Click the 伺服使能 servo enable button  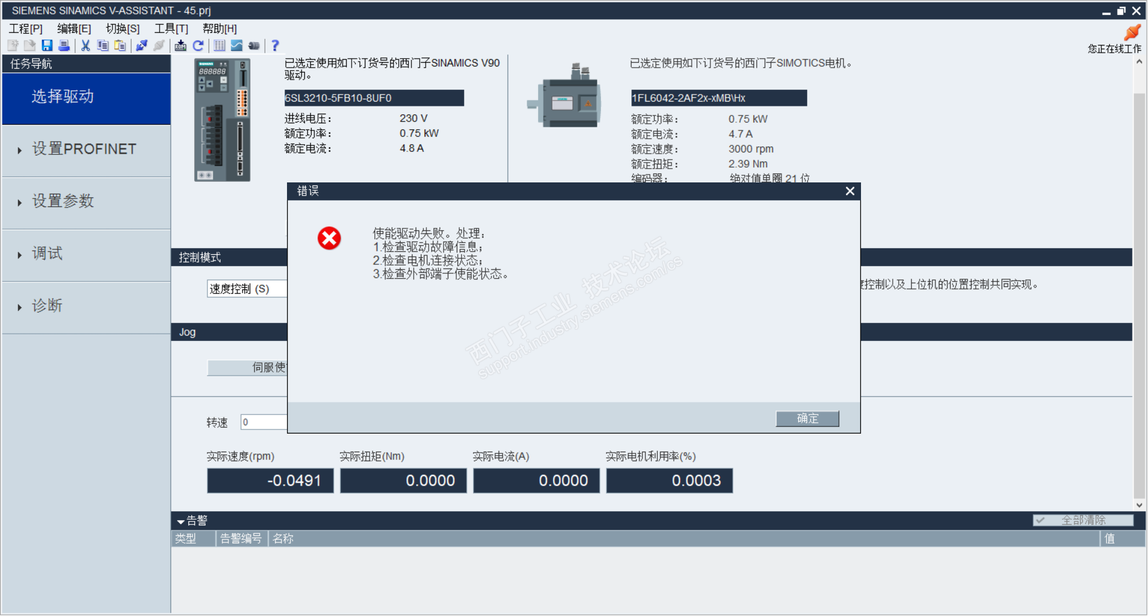pyautogui.click(x=247, y=367)
